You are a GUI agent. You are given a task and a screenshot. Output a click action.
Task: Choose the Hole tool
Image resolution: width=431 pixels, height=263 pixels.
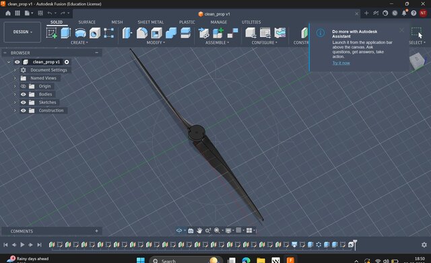click(x=94, y=33)
